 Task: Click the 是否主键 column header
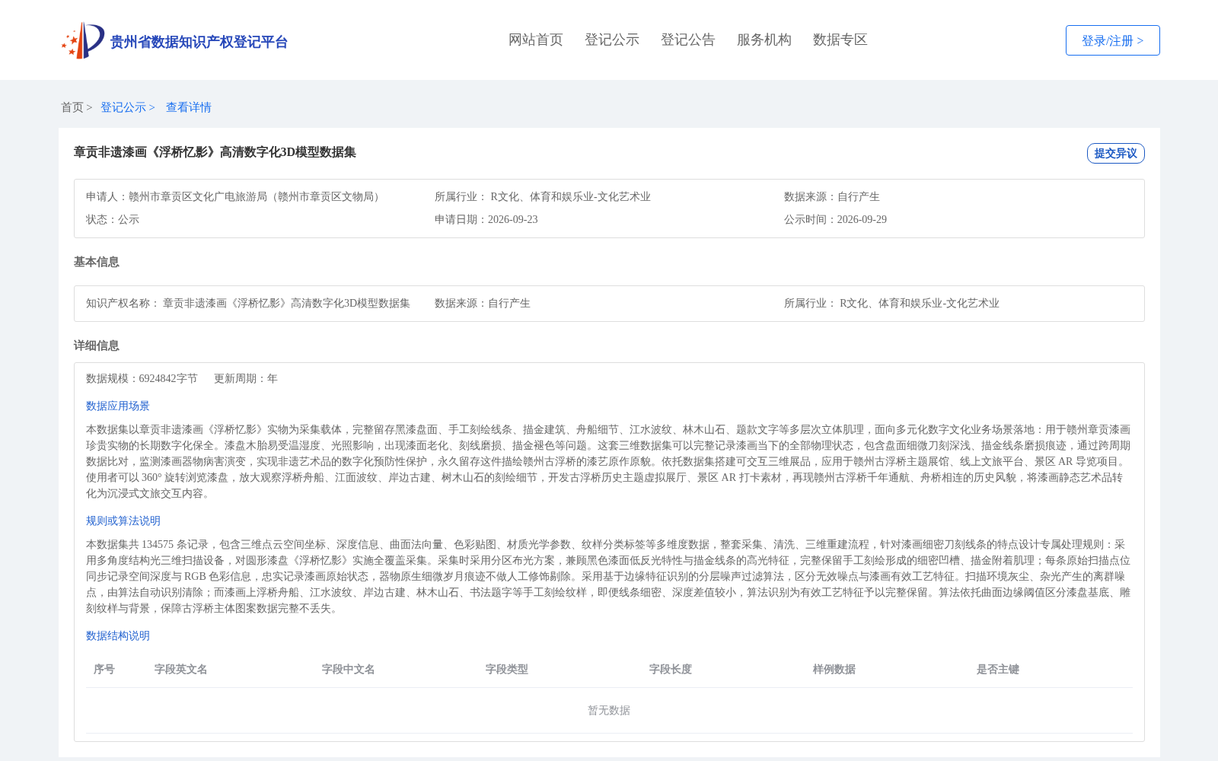[x=998, y=669]
